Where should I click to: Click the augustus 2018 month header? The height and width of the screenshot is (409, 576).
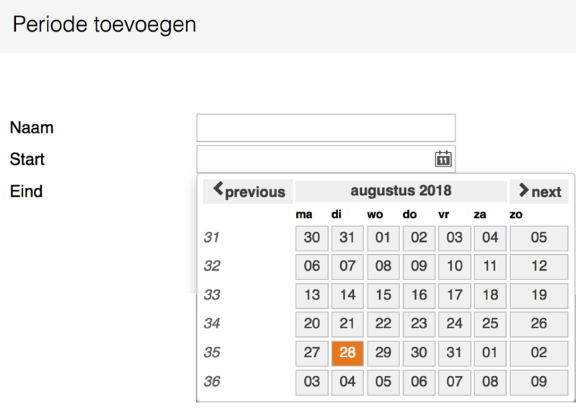tap(401, 191)
